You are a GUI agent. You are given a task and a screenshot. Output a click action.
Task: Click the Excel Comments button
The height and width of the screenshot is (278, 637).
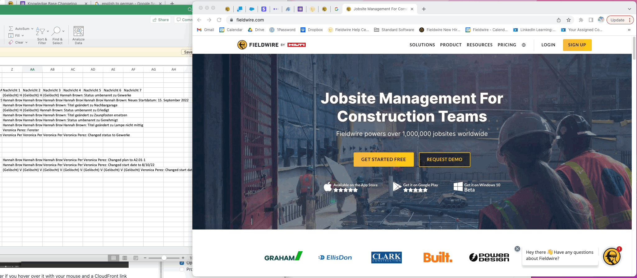pyautogui.click(x=184, y=20)
